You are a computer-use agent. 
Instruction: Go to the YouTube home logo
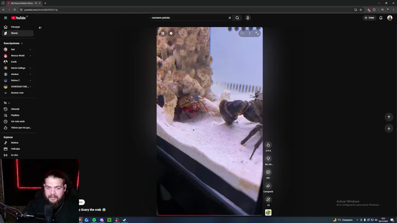click(x=19, y=18)
